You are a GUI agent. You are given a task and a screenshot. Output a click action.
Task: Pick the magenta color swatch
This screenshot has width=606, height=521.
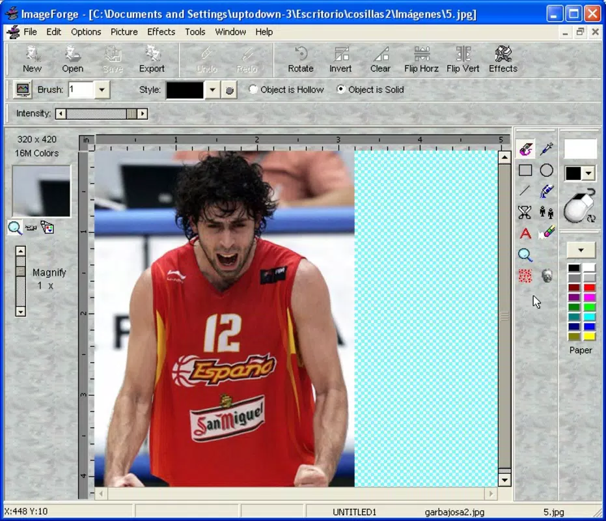(589, 297)
